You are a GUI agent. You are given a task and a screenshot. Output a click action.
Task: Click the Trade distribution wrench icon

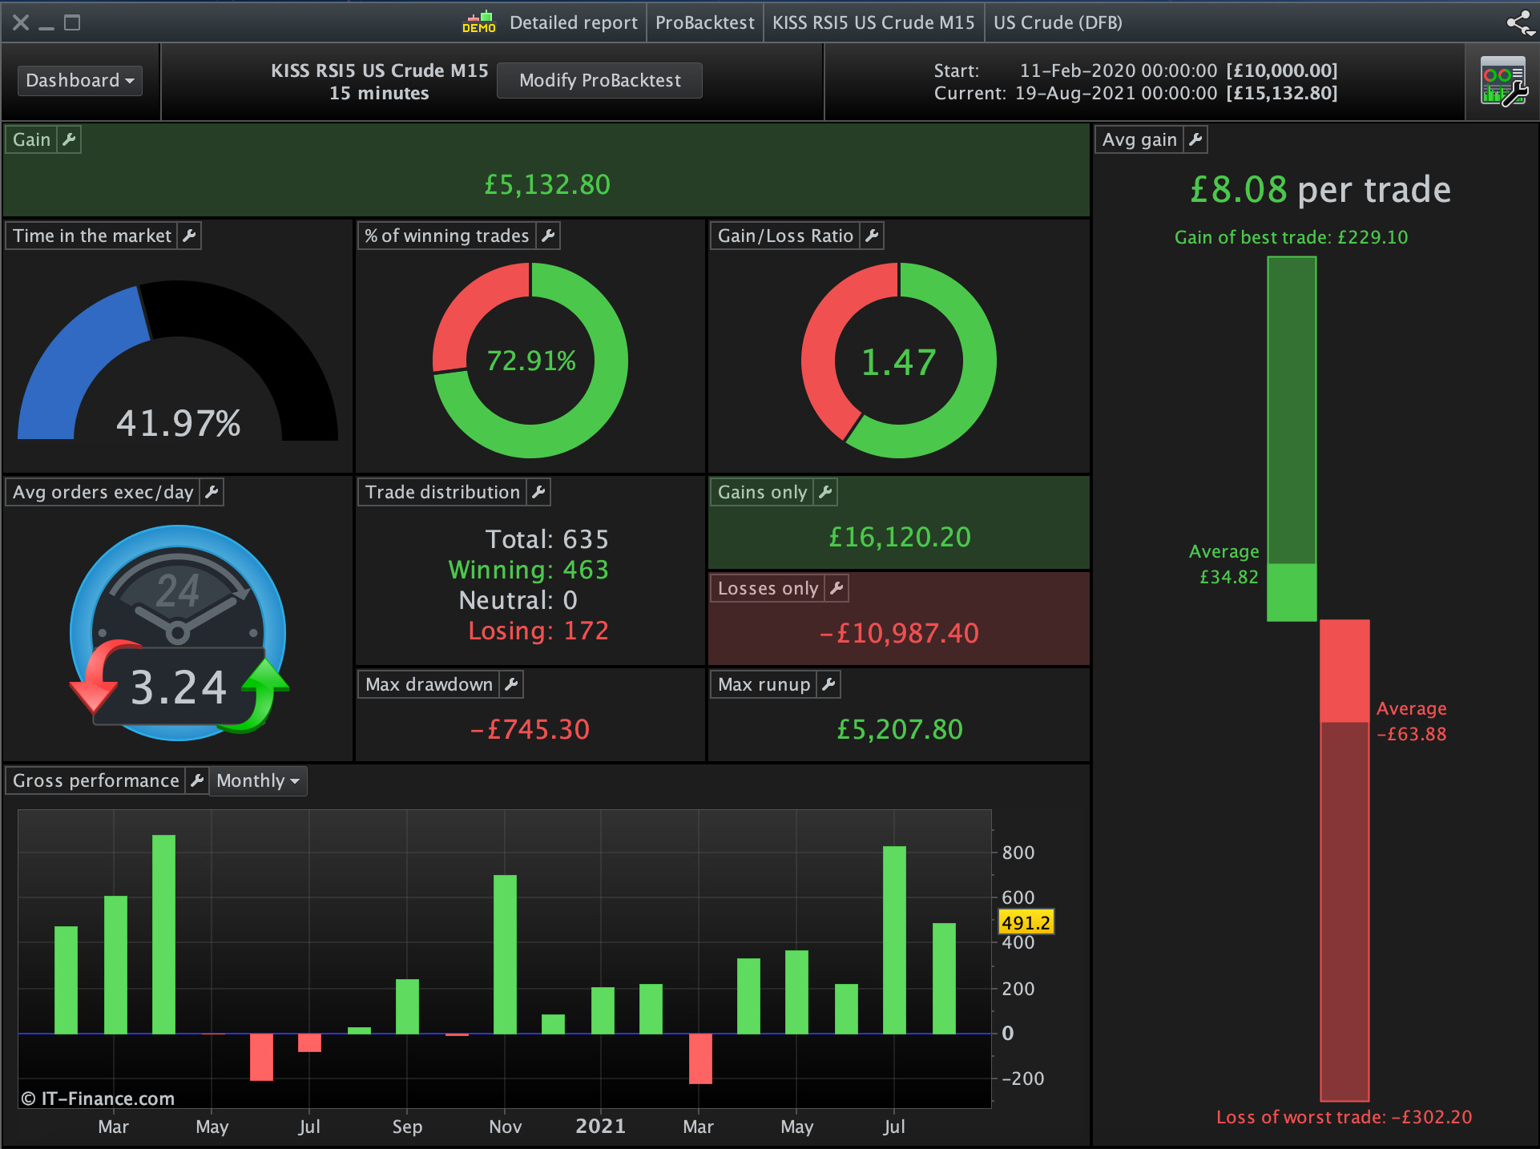tap(538, 492)
